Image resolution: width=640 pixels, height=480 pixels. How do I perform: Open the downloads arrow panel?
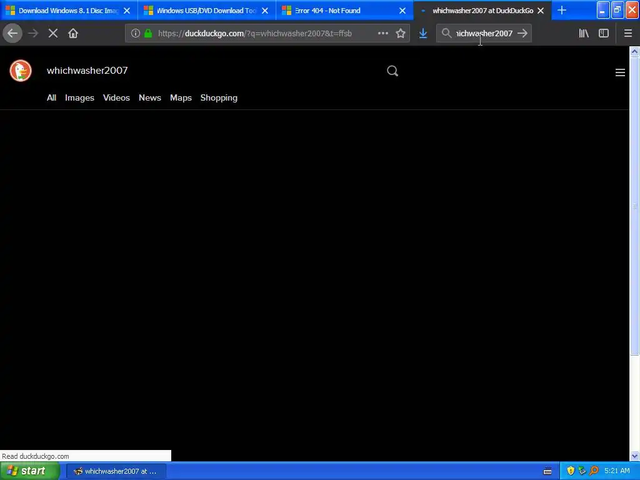point(423,34)
